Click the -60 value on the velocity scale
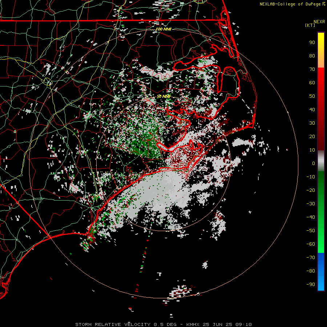The width and height of the screenshot is (327, 327). (x=311, y=244)
